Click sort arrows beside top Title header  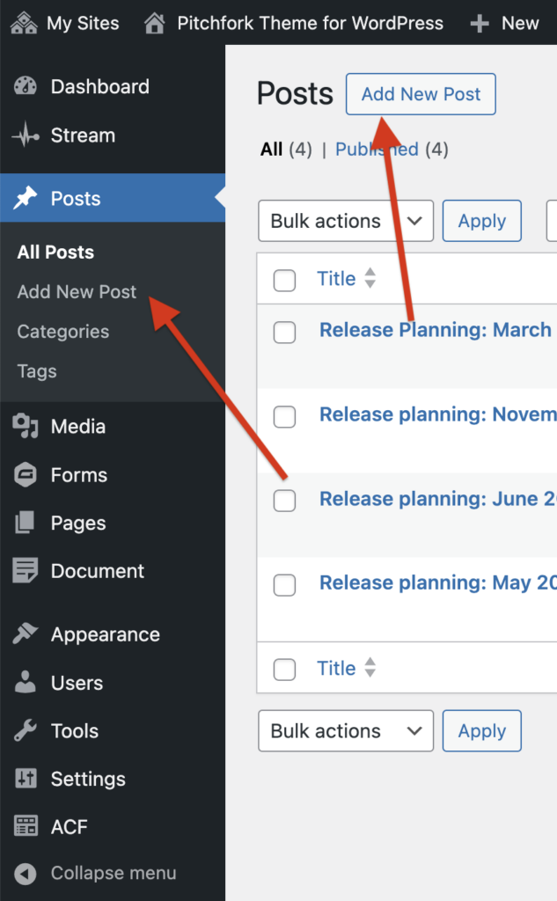(370, 278)
